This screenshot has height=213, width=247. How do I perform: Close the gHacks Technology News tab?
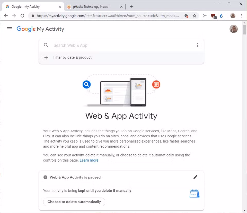tap(121, 7)
